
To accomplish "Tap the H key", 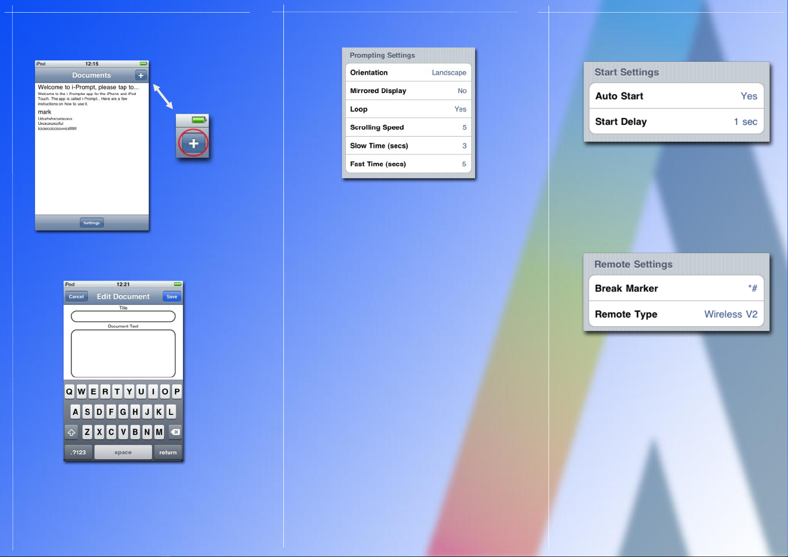I will click(135, 412).
